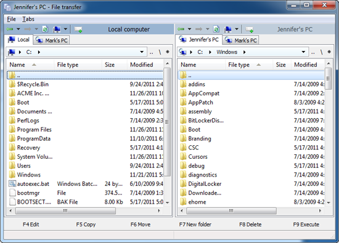Click the F6 Move button
The image size is (339, 243).
(x=141, y=225)
